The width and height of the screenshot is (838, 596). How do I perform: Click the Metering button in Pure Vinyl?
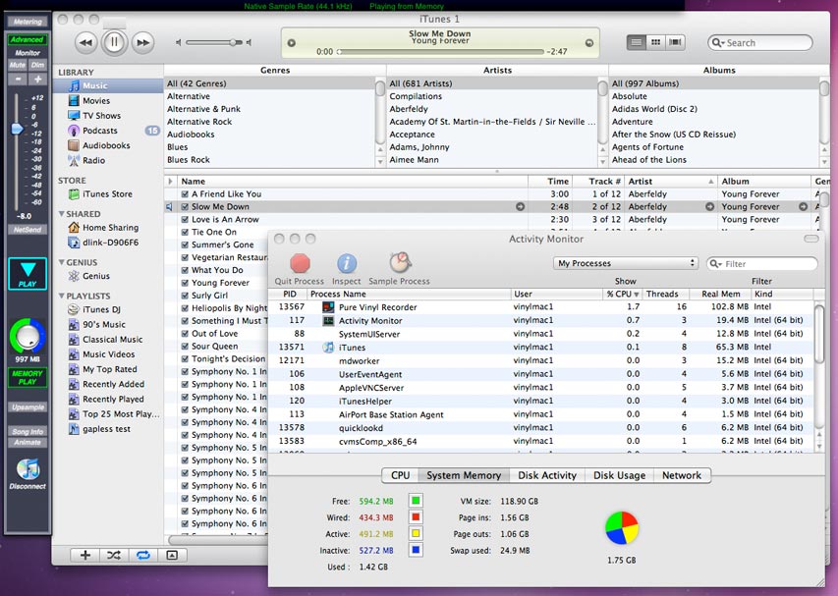click(x=28, y=22)
